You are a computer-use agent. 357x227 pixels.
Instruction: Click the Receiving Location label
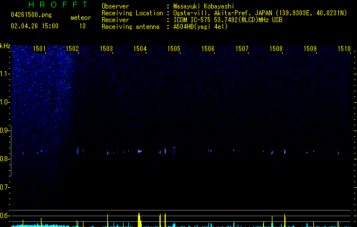[x=132, y=13]
